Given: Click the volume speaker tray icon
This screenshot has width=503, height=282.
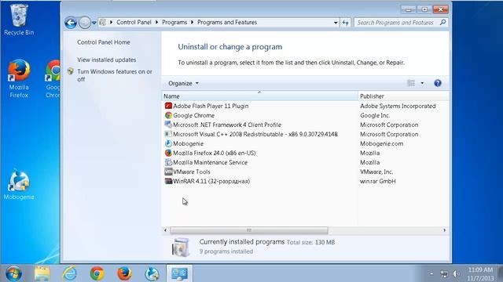Looking at the screenshot, I should tap(456, 274).
